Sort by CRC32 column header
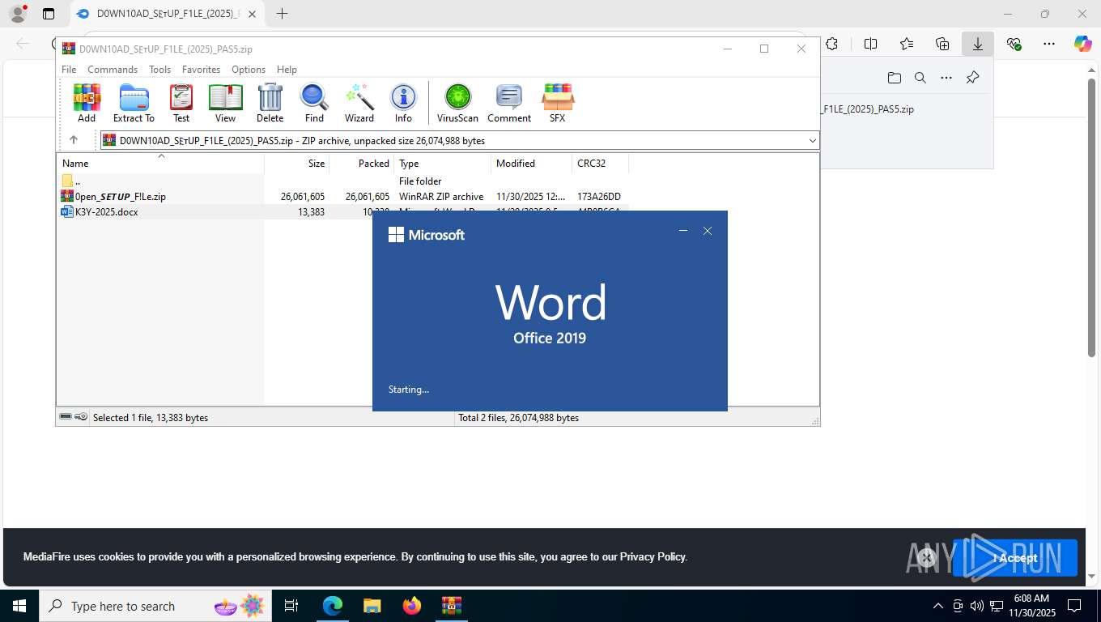 (x=600, y=163)
